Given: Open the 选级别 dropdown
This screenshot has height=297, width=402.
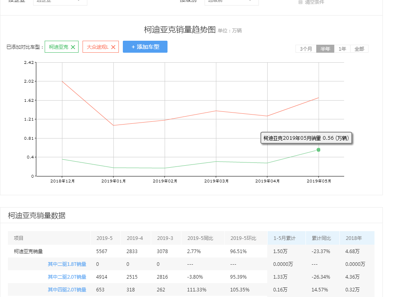Looking at the screenshot, I should [231, 1].
